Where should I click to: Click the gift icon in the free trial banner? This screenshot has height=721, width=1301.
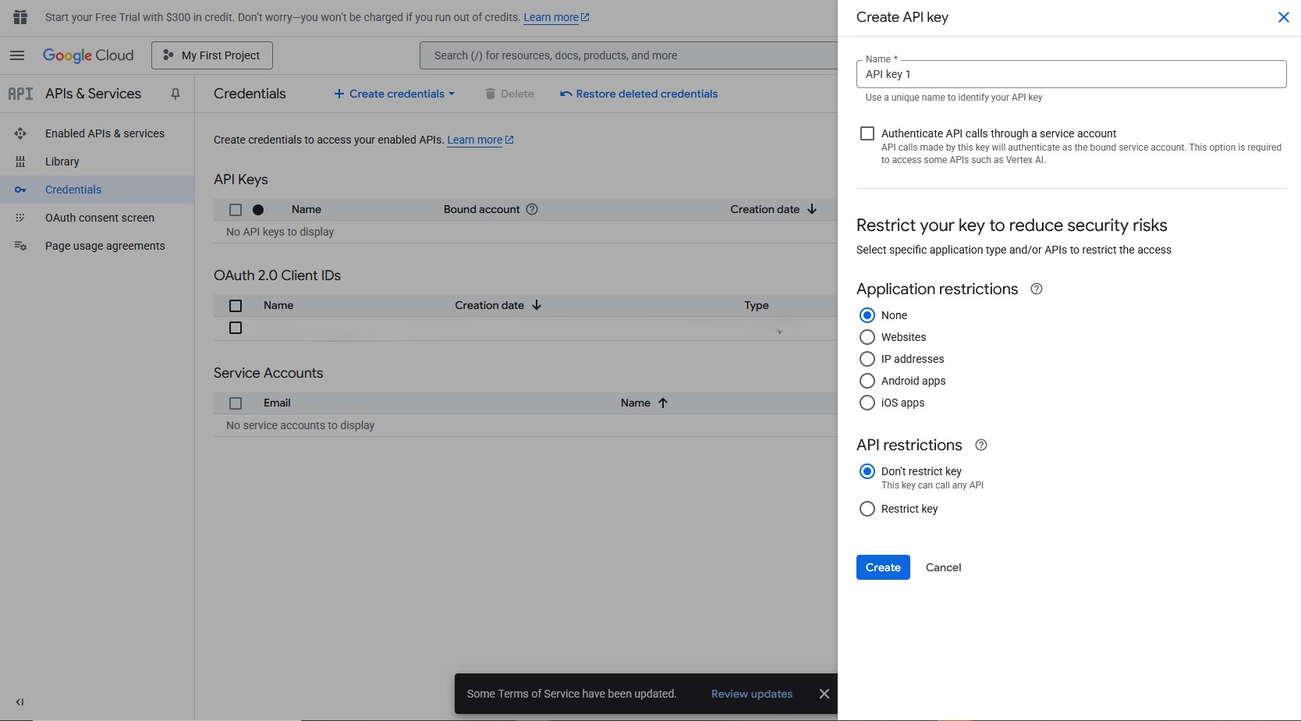(x=20, y=17)
